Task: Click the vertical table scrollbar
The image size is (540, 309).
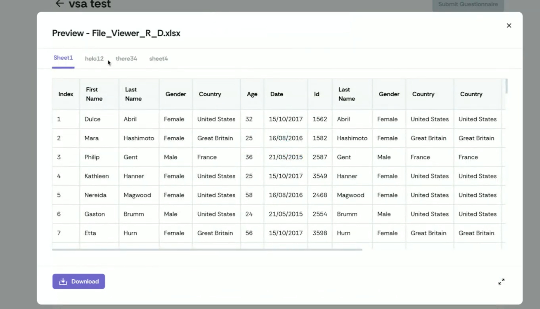Action: (506, 86)
